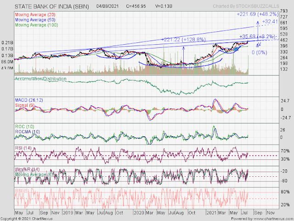Click the -24.7 MACD axis value
Screen dimensions: 294x221
(286, 118)
